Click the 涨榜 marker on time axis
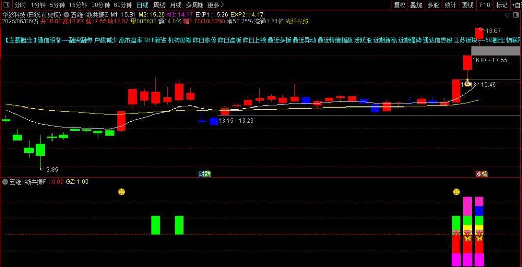522x267 pixels. coord(481,174)
